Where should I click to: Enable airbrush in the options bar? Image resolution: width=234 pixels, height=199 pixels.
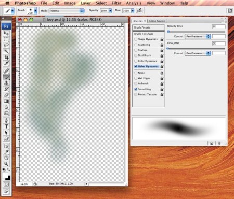[139, 11]
